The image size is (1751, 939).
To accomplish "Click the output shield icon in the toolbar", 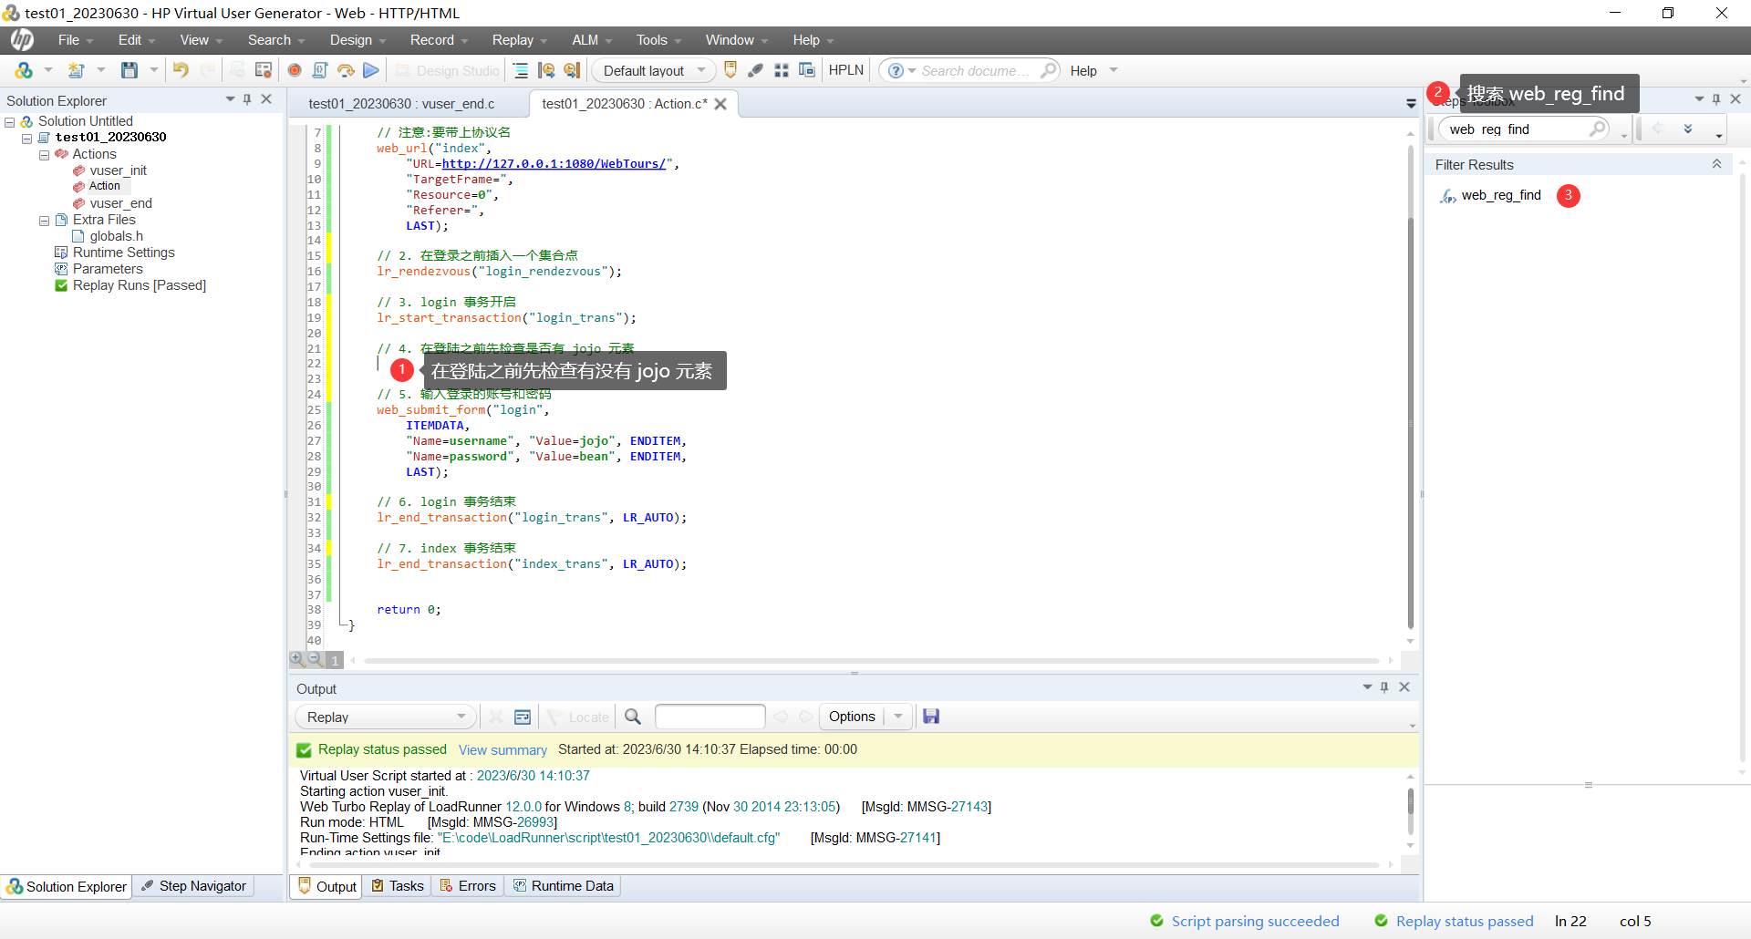I will [730, 70].
